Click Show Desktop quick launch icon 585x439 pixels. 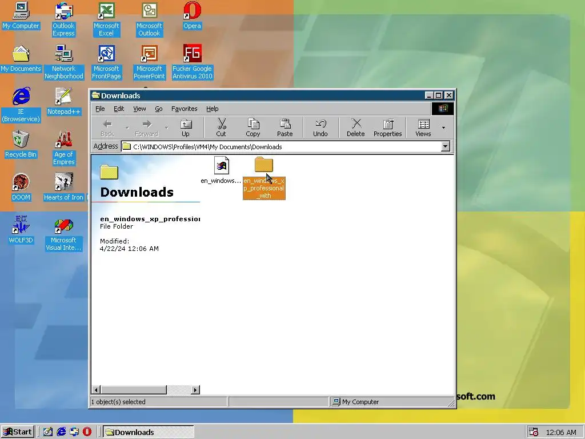48,432
